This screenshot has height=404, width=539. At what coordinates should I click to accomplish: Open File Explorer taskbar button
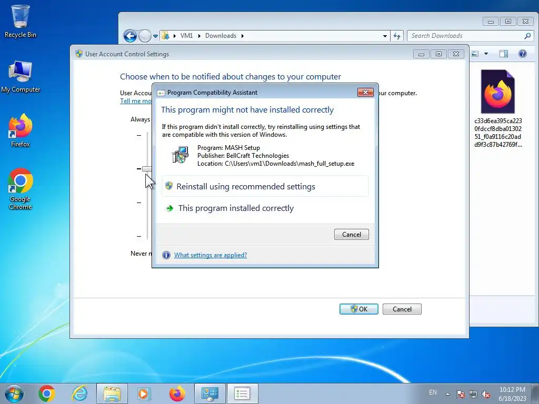coord(112,393)
